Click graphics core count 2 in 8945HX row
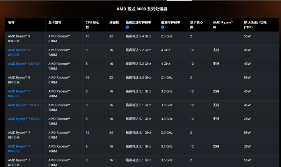Viewport: 281px width, 167px height. pyautogui.click(x=191, y=36)
